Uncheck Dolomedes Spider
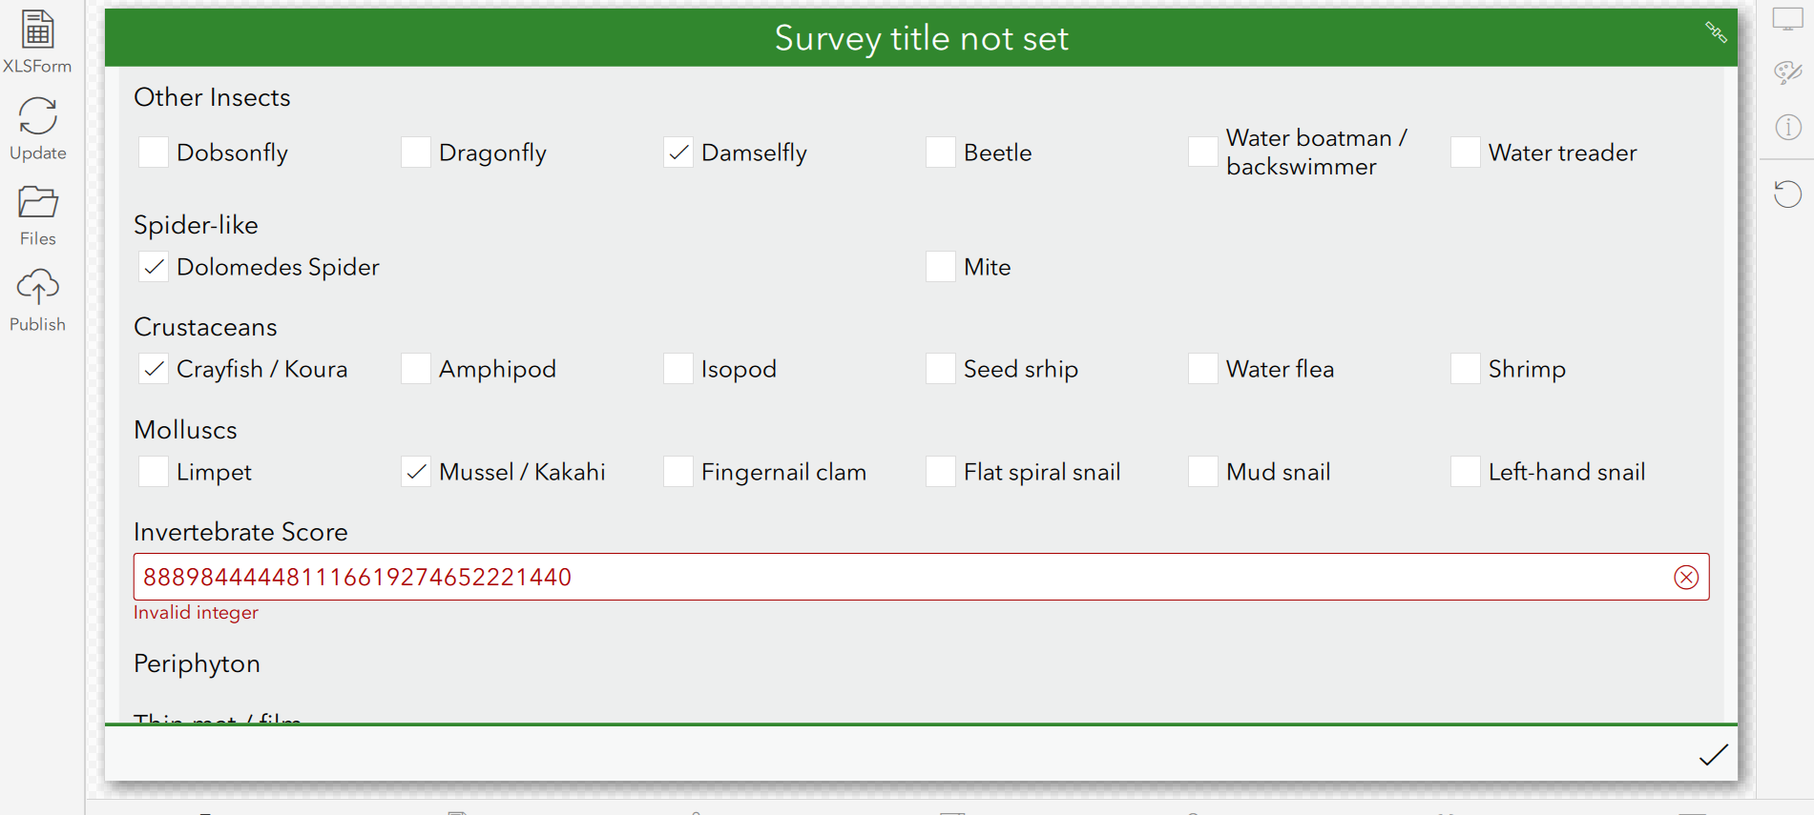Screen dimensions: 1814x815 click(154, 267)
